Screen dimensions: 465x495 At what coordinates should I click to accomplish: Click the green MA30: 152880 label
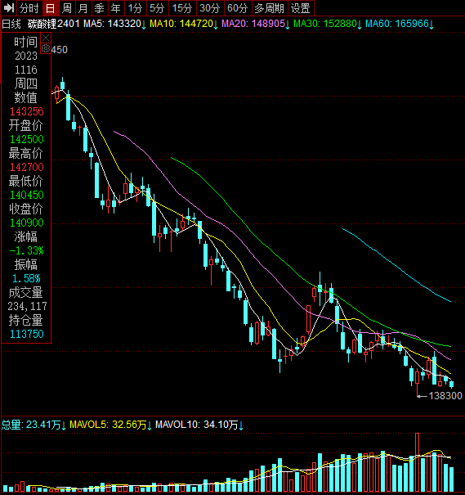[x=327, y=24]
